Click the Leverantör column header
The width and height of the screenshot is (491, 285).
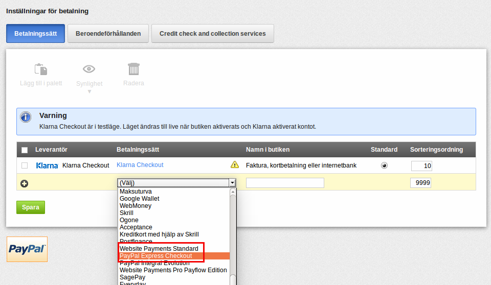pyautogui.click(x=51, y=150)
